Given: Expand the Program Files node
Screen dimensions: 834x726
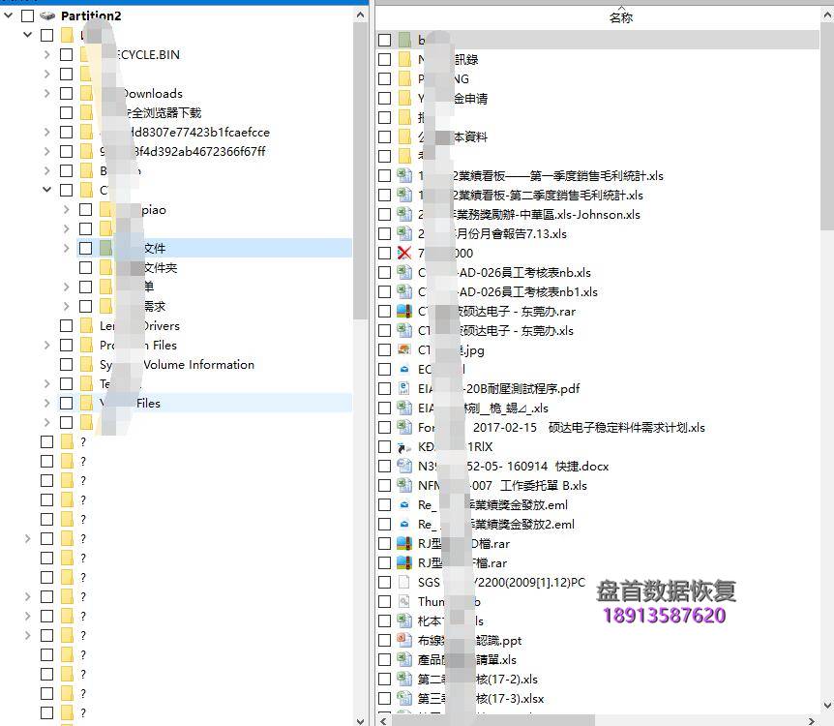Looking at the screenshot, I should [x=45, y=346].
